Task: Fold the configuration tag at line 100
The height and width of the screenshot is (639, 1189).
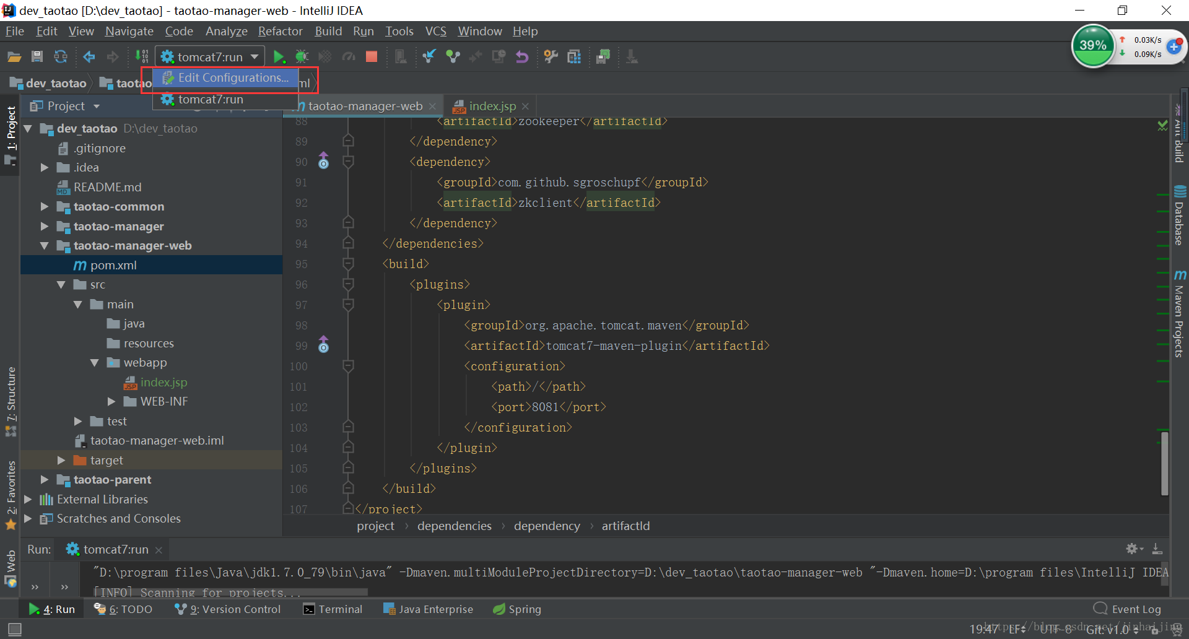Action: click(x=348, y=367)
